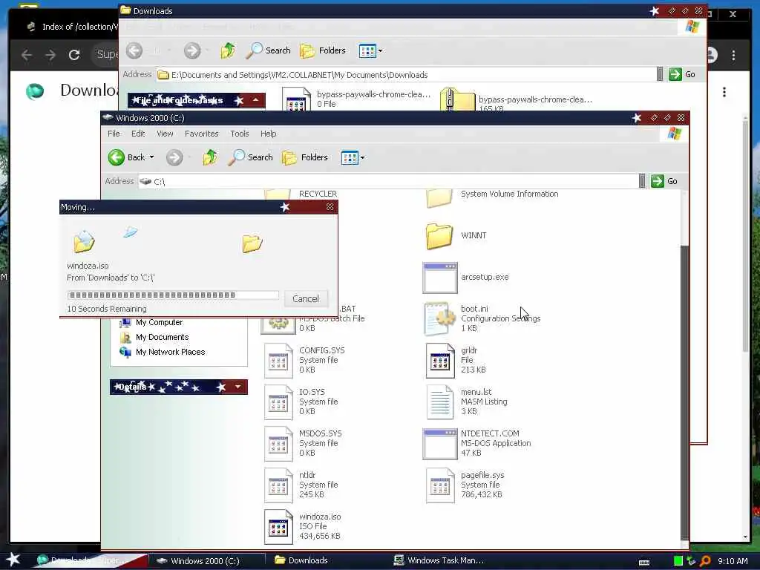The image size is (760, 570).
Task: Click the Search button in the Downloads window
Action: pyautogui.click(x=268, y=50)
